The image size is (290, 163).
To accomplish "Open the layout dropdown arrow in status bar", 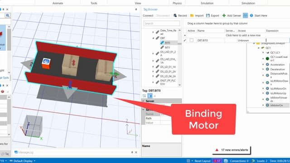I will 192,161.
